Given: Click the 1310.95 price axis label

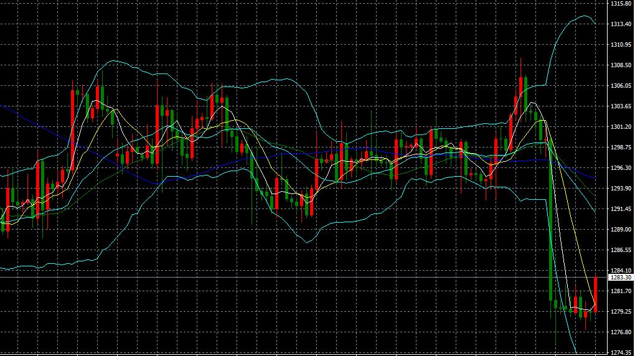Looking at the screenshot, I should click(x=621, y=45).
